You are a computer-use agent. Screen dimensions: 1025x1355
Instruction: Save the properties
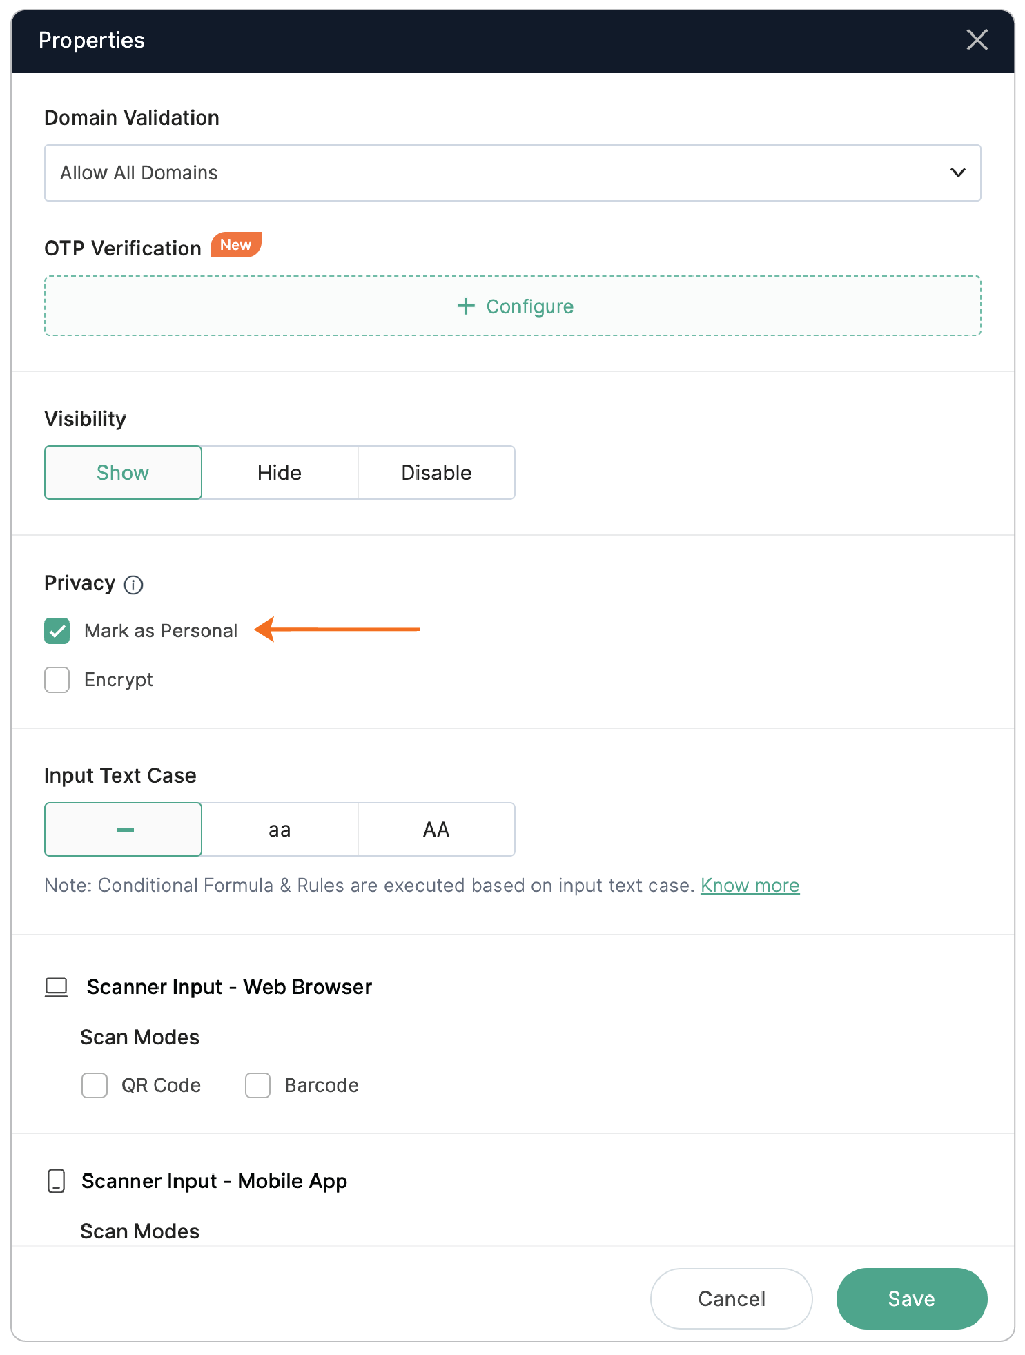[911, 1299]
